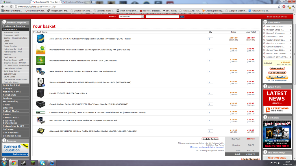Remove Asus P8H61-I from sidebar basket
Image resolution: width=296 pixels, height=166 pixels.
(x=264, y=37)
